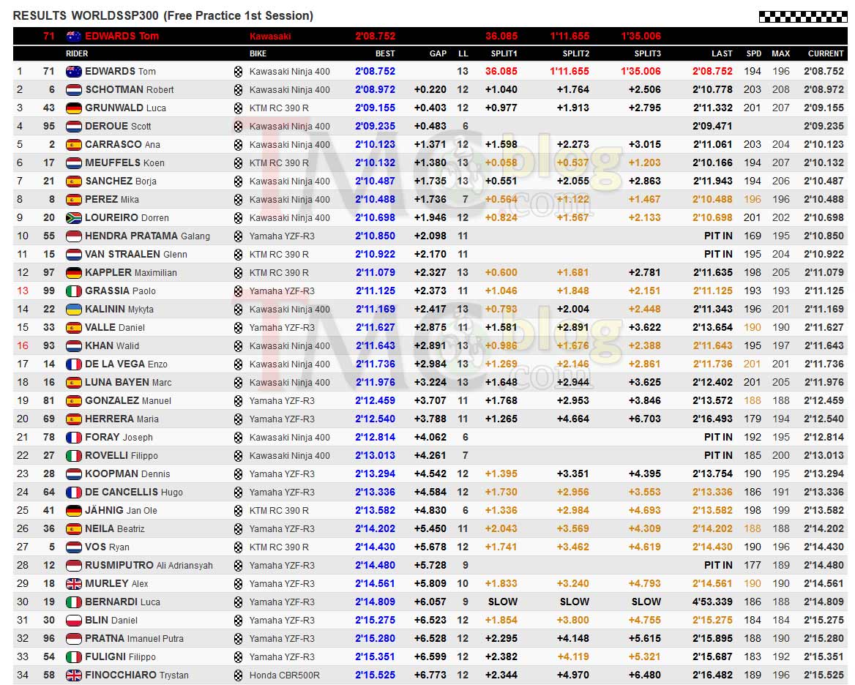Image resolution: width=855 pixels, height=685 pixels.
Task: Click the UK flag beside MURLEY Alex
Action: pyautogui.click(x=74, y=583)
